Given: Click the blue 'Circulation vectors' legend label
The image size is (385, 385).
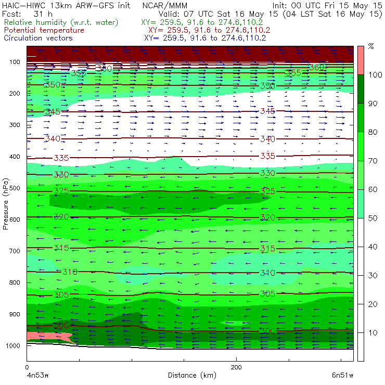Looking at the screenshot, I should click(x=38, y=38).
